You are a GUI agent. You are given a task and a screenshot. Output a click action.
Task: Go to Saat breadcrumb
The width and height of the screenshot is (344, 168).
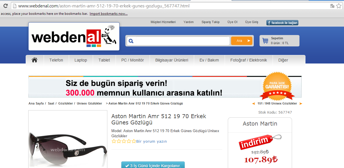pyautogui.click(x=51, y=103)
